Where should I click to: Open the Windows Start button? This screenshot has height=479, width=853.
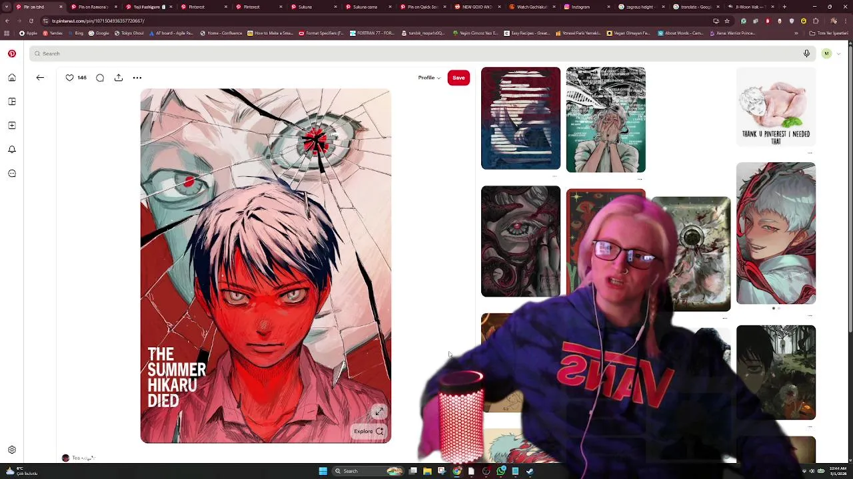tap(323, 471)
